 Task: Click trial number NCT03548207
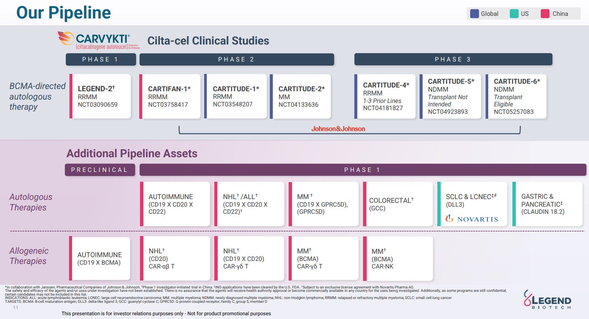point(233,104)
